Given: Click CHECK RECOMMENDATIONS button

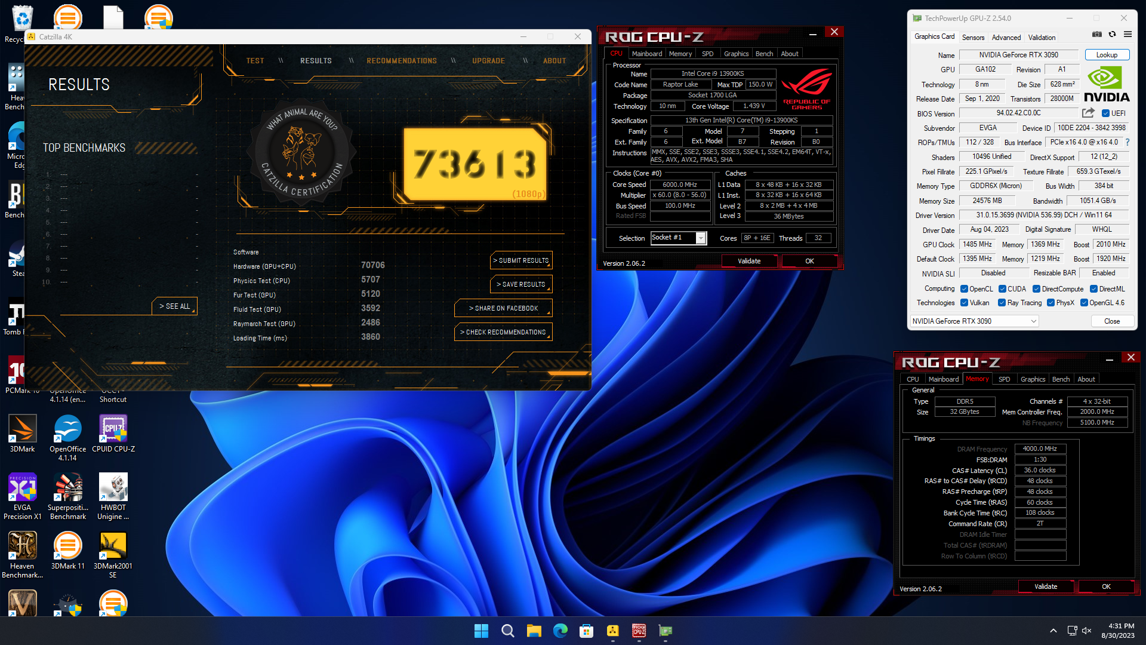Looking at the screenshot, I should coord(503,332).
